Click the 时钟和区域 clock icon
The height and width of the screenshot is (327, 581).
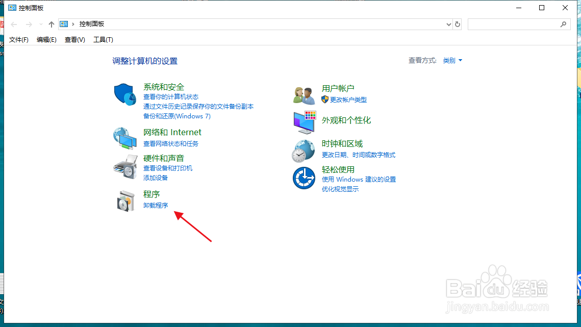point(304,150)
